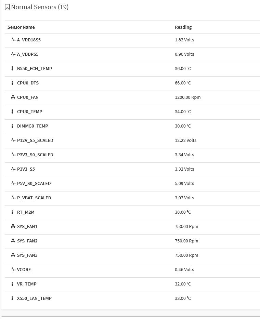The image size is (260, 319).
Task: Click the Reading column header
Action: pos(183,27)
